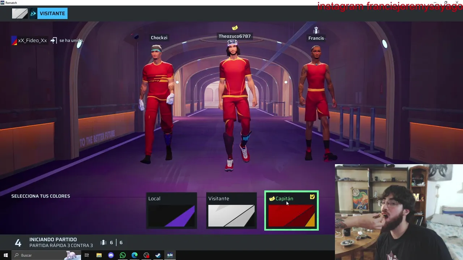The width and height of the screenshot is (463, 260).
Task: Click the SELECCIONA TUS COLORES label
Action: point(41,196)
